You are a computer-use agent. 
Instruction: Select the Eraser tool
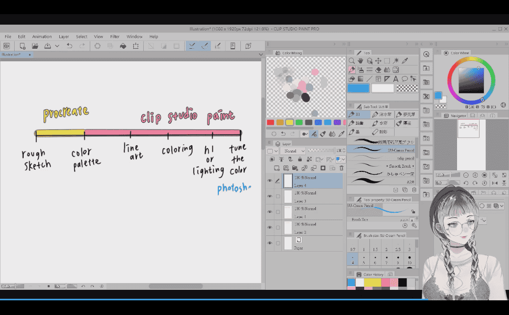point(378,70)
